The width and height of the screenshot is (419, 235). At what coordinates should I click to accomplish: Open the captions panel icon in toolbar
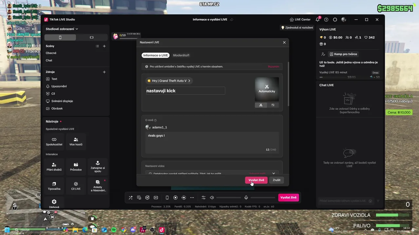[156, 197]
